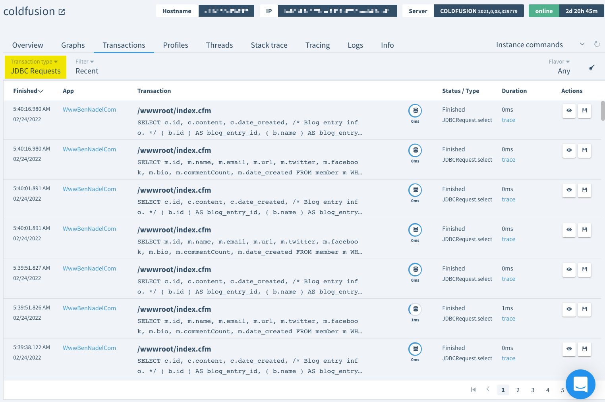Viewport: 605px width, 402px height.
Task: Click database icon on first transaction row
Action: 415,110
